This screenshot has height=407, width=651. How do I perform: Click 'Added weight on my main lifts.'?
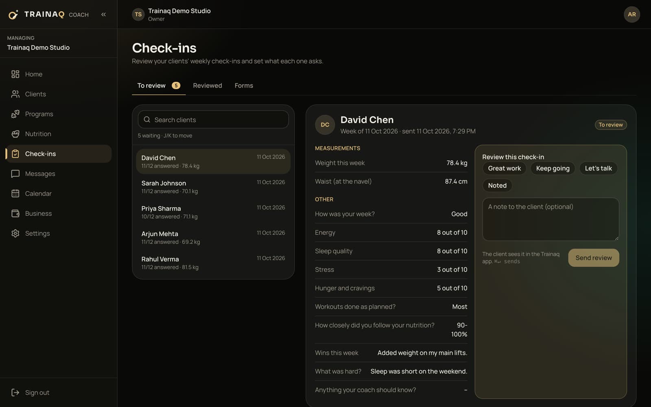(422, 353)
